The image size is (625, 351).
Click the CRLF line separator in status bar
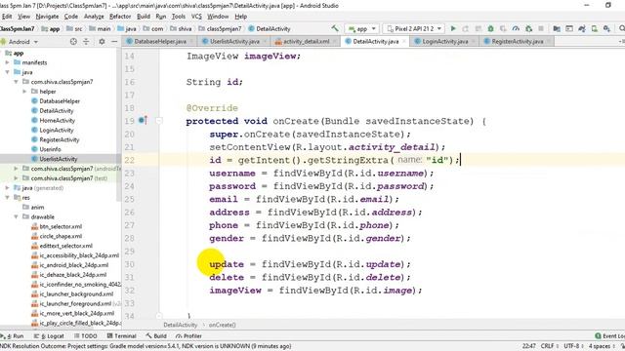[x=547, y=346]
